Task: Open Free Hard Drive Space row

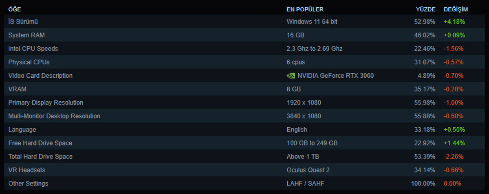Action: pos(244,143)
